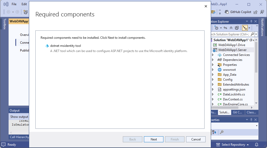This screenshot has height=148, width=267.
Task: Click the Cancel button in dialog
Action: point(196,139)
